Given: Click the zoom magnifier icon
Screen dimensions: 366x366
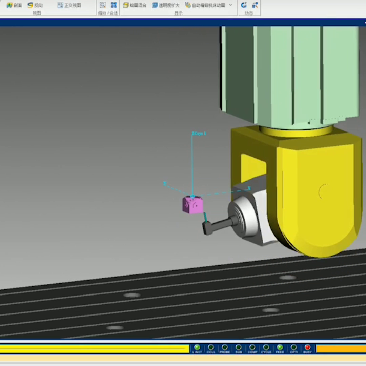Looking at the screenshot, I should coord(103,5).
